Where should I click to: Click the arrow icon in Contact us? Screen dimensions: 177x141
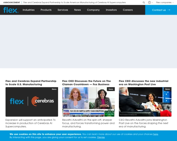click(169, 10)
